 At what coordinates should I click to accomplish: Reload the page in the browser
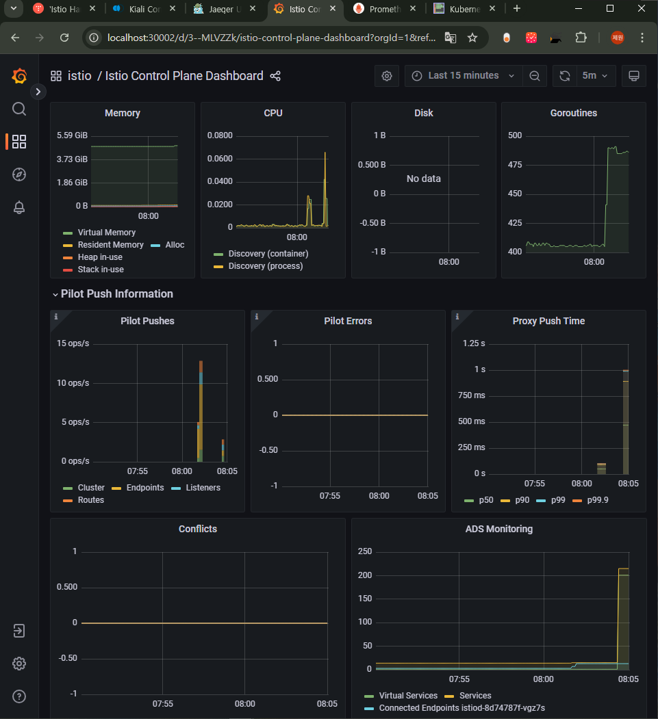click(64, 38)
